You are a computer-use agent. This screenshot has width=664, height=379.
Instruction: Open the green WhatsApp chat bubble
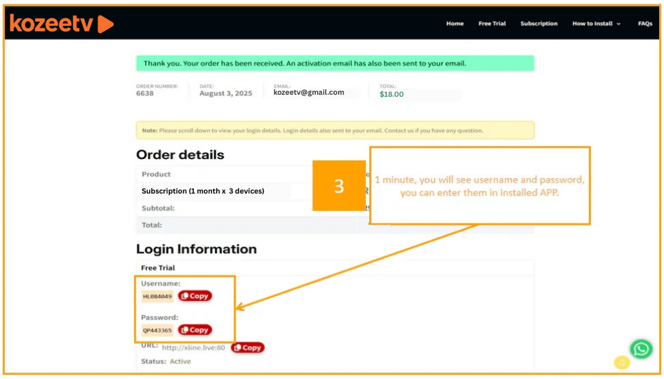pos(640,349)
